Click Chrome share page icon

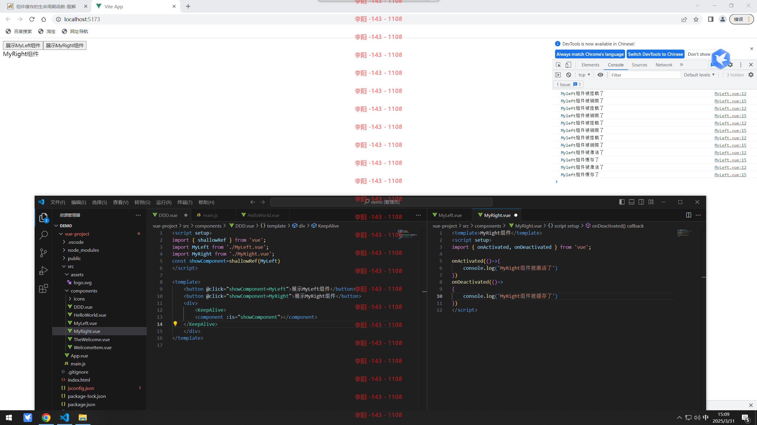(684, 19)
